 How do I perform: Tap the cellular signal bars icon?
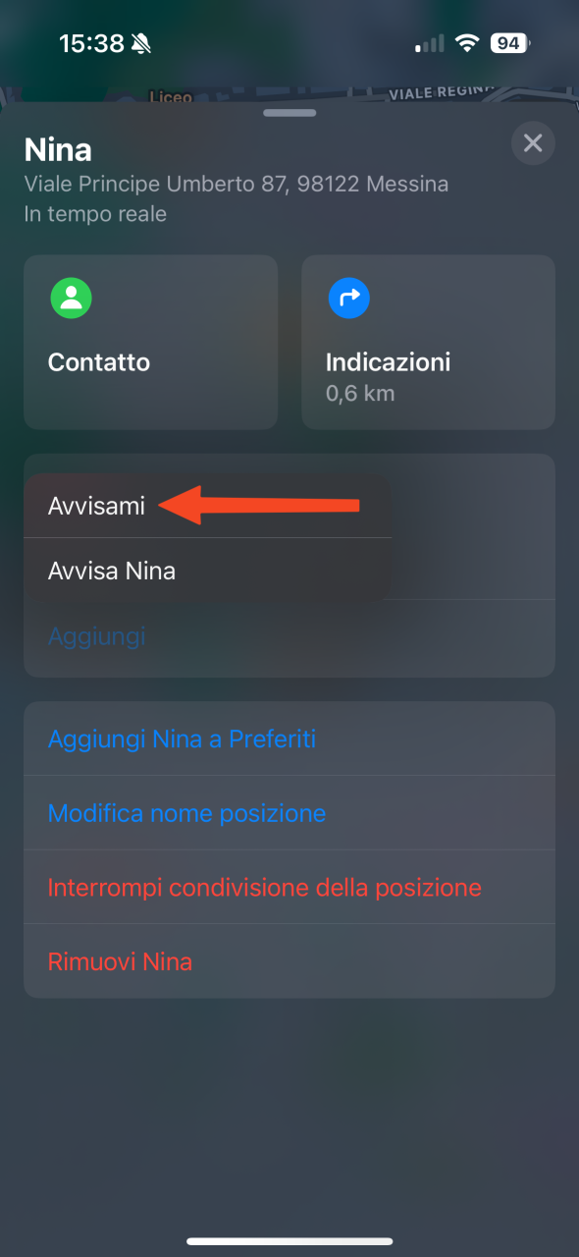click(x=431, y=44)
